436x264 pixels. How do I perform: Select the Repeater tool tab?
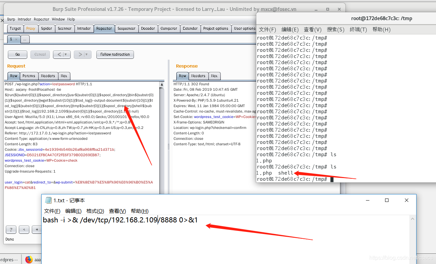104,29
